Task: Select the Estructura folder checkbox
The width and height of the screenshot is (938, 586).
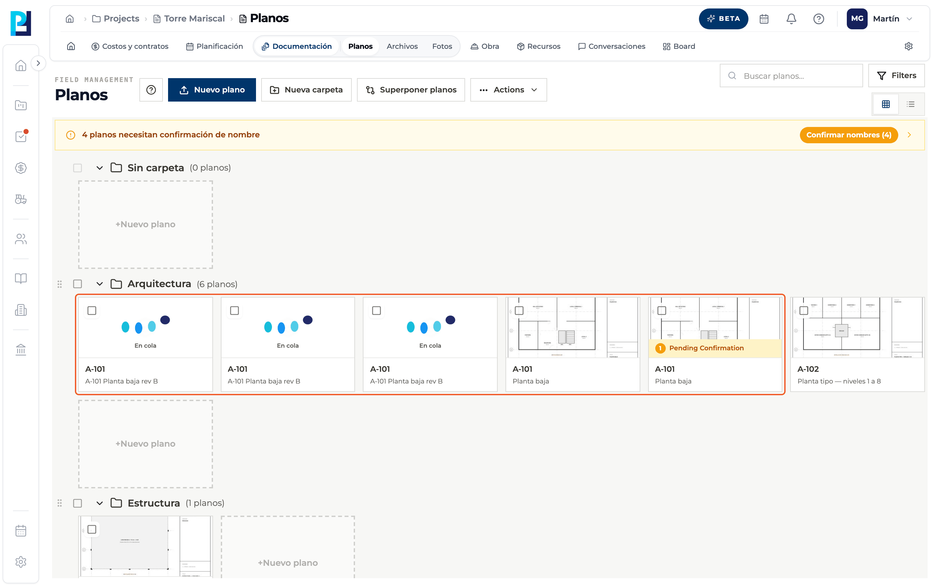Action: click(78, 503)
